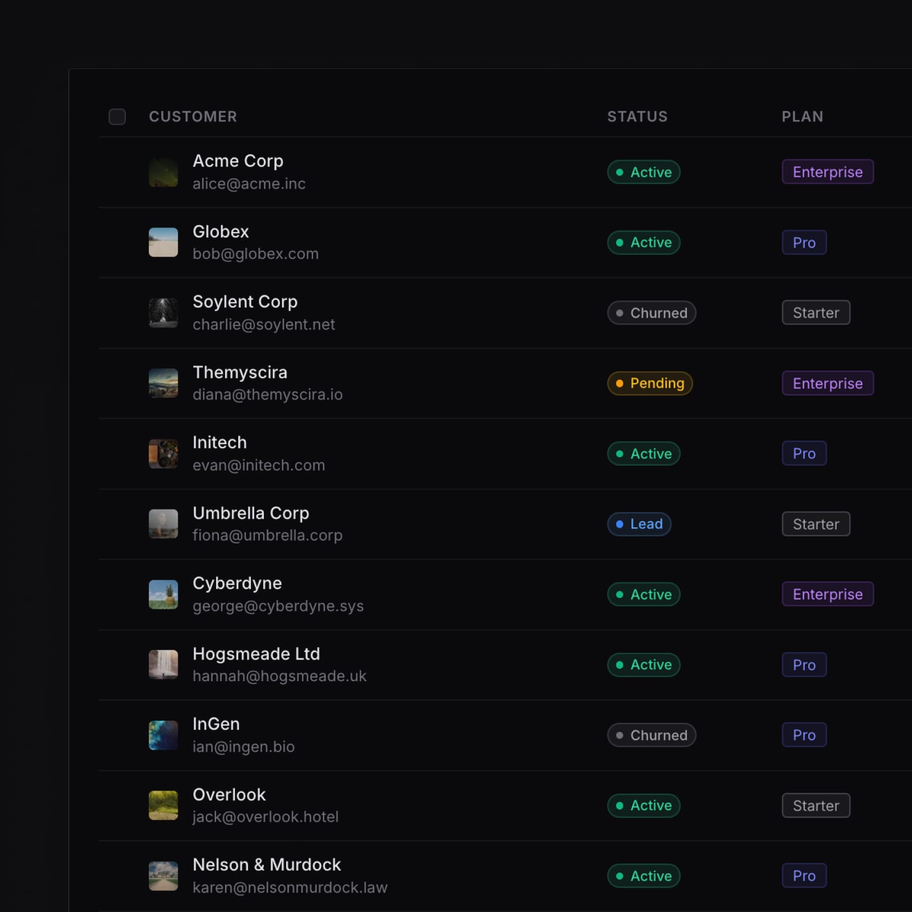Click the Hogsmeade Ltd waterfall avatar
This screenshot has width=912, height=912.
163,665
